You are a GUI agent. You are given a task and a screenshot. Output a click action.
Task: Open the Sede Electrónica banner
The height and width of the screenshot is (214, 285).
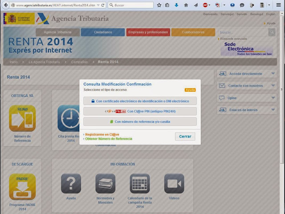247,48
